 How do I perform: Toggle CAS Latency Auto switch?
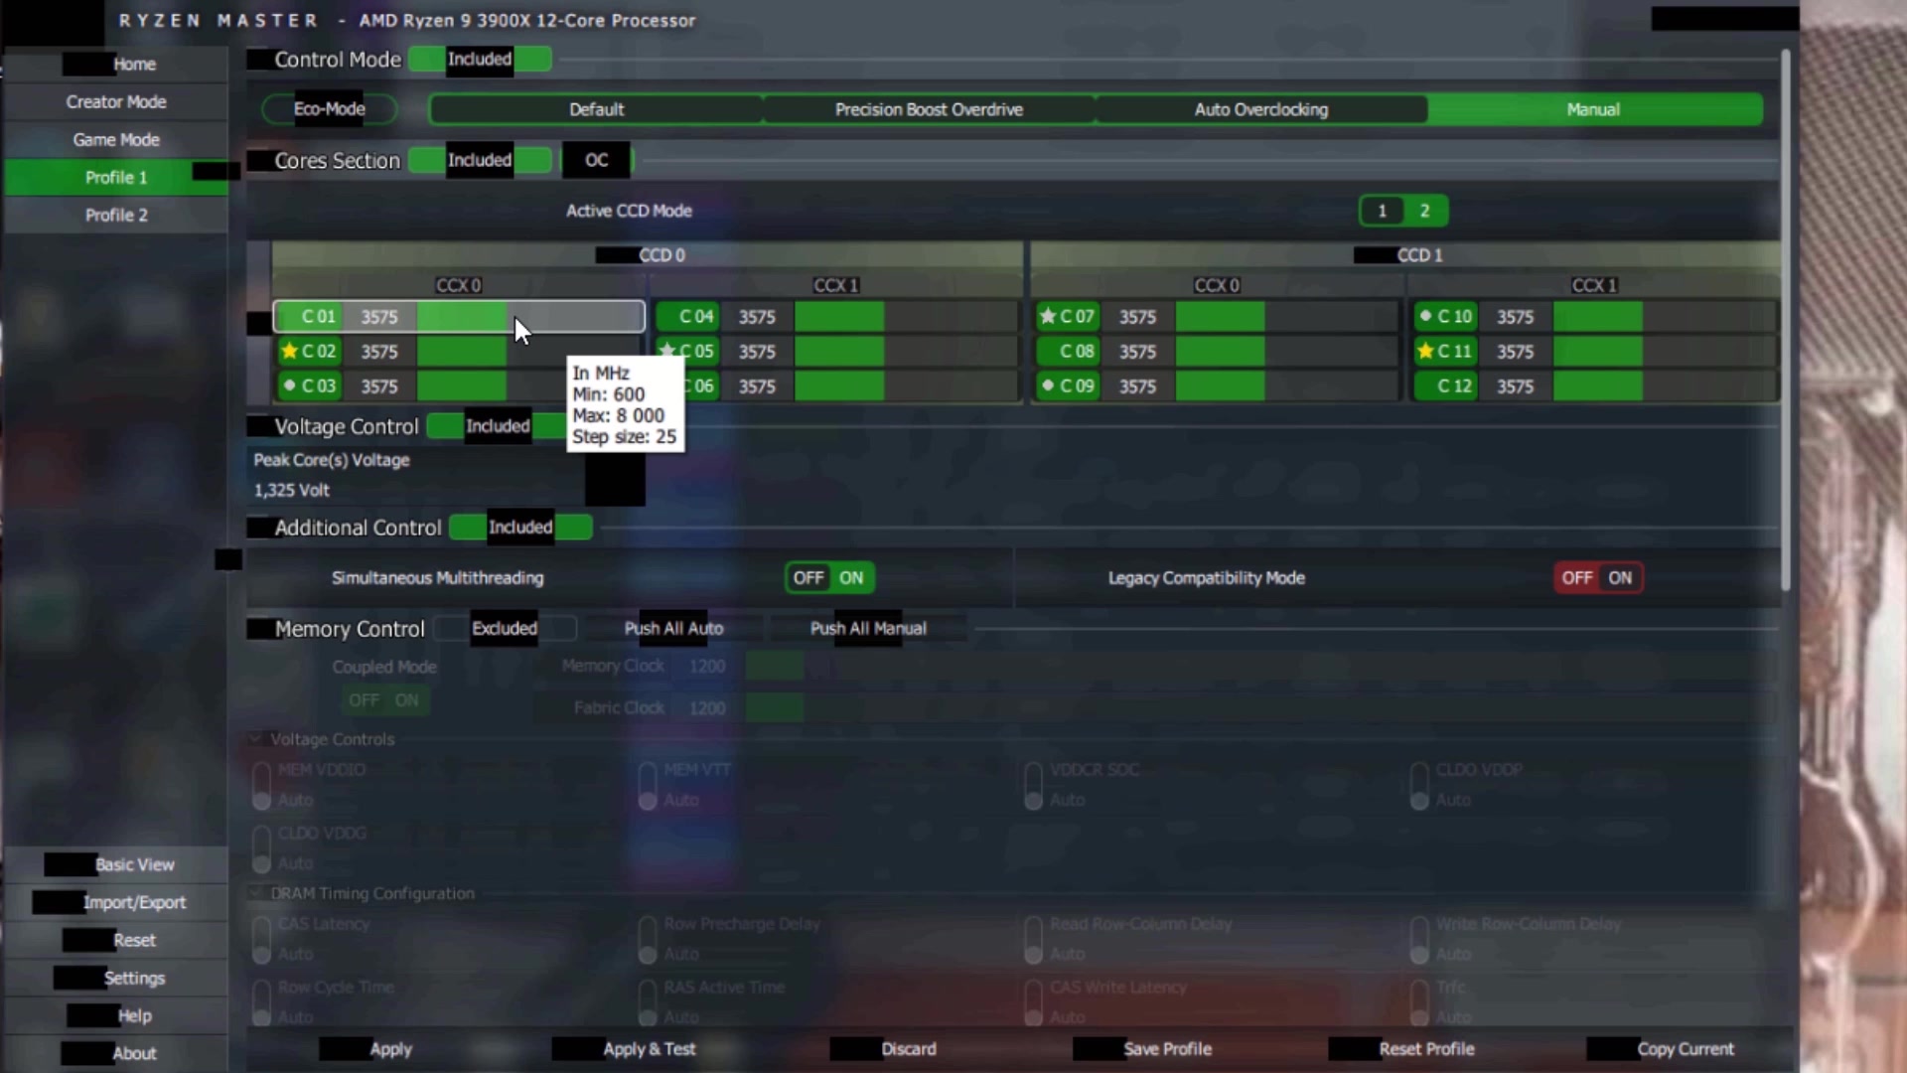261,939
